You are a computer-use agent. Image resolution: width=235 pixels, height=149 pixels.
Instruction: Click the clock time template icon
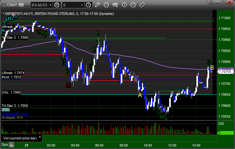point(88,5)
